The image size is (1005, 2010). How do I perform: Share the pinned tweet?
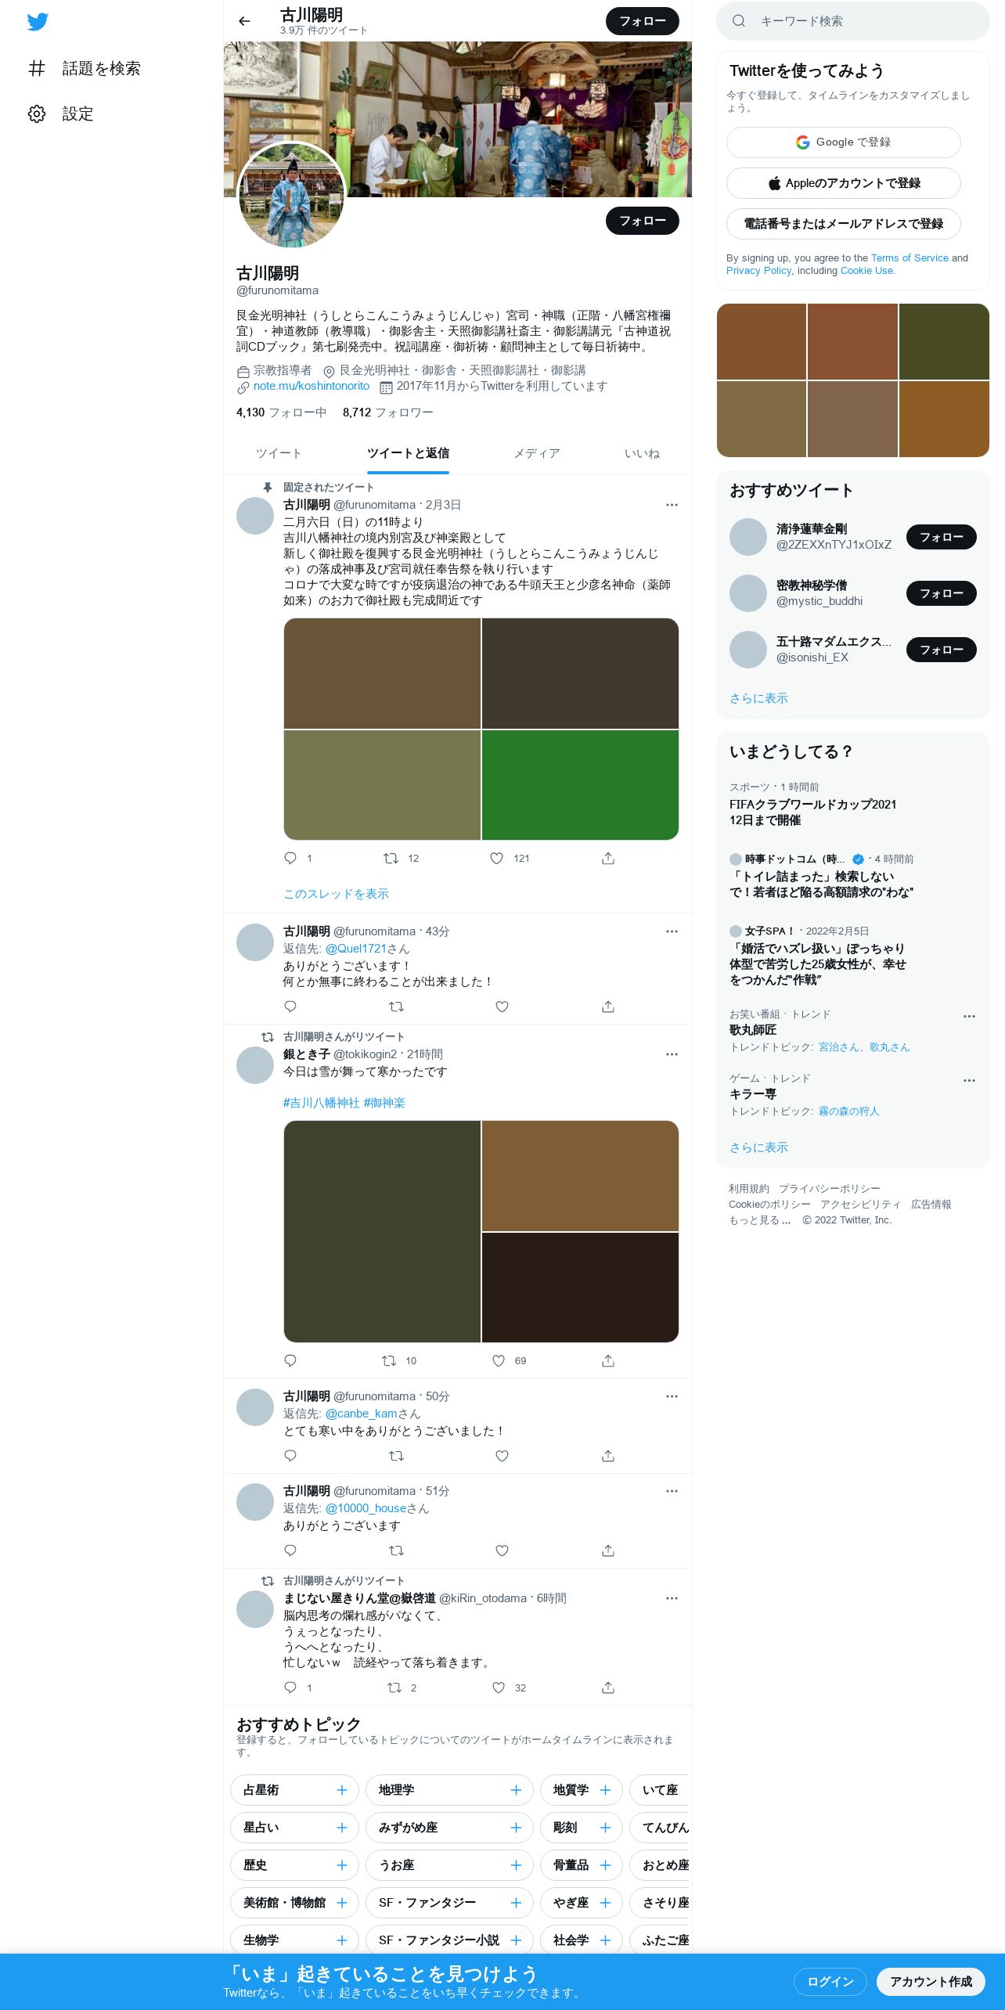pos(608,858)
